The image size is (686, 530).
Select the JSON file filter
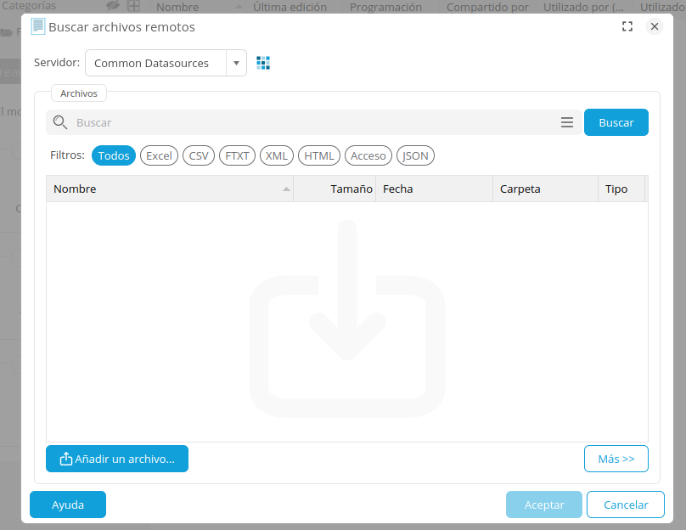[415, 155]
